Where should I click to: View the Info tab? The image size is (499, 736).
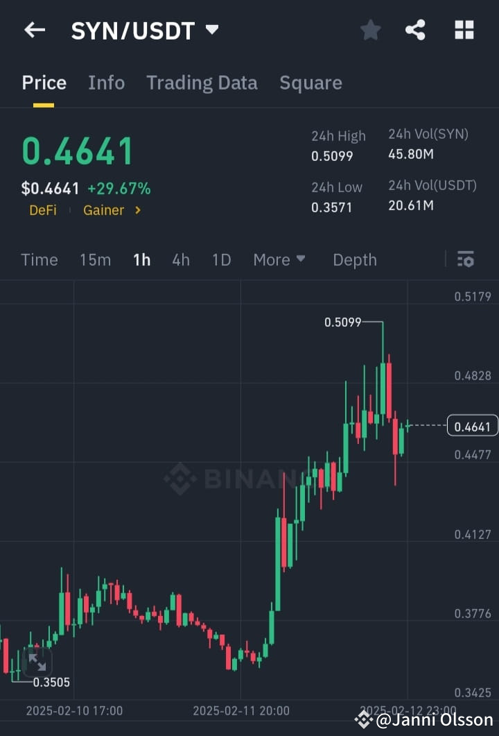(x=106, y=83)
